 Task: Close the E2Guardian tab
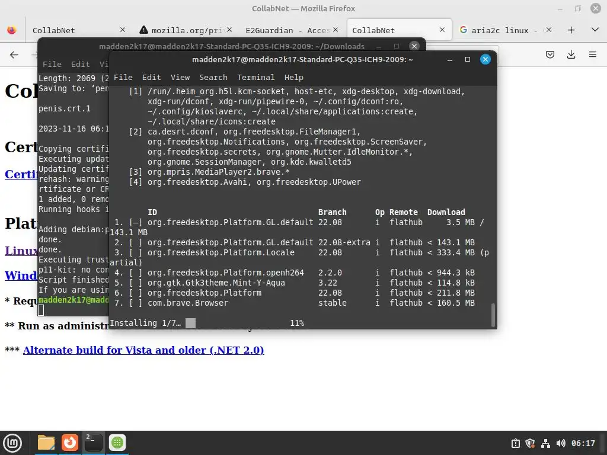[336, 30]
